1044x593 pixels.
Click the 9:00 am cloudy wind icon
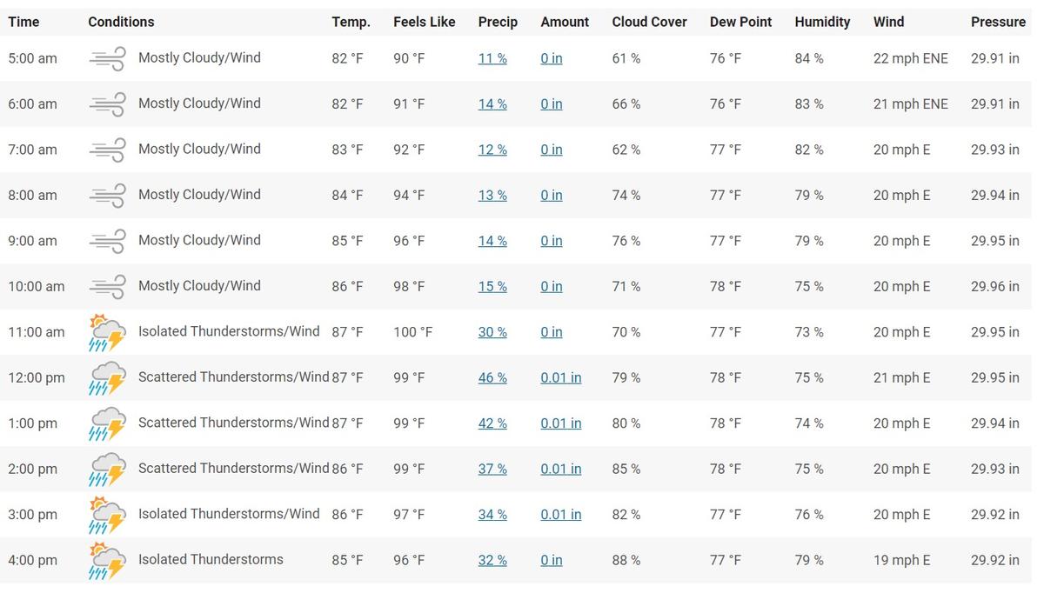107,240
